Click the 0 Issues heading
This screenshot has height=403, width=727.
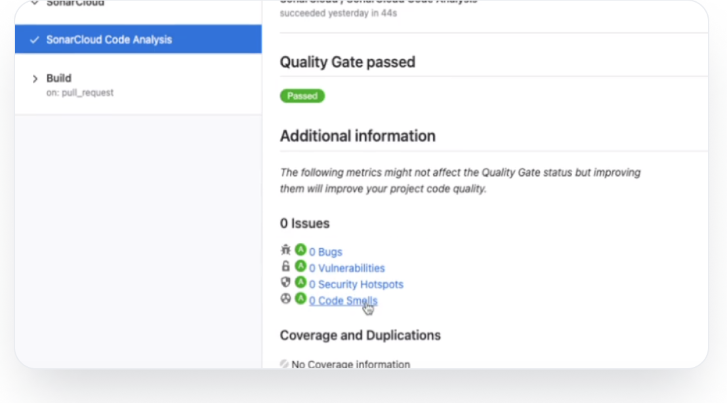tap(304, 223)
